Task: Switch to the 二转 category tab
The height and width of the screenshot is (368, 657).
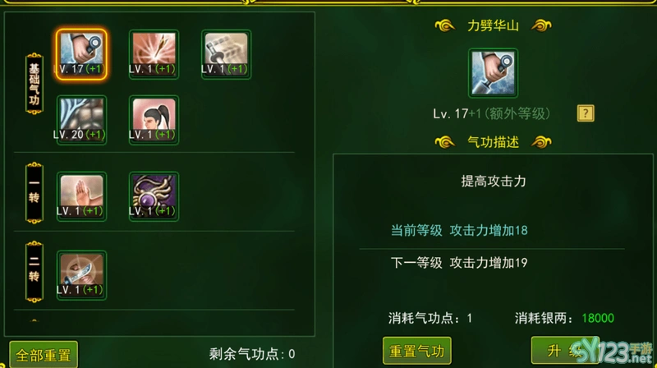Action: 34,272
